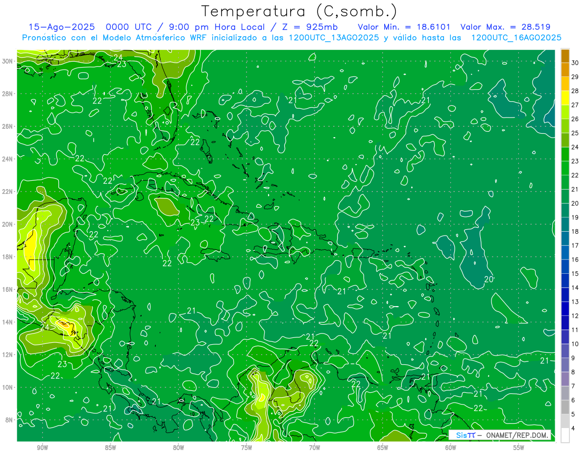Click the "24N" latitude axis label
Screen dimensions: 588x454
pos(8,159)
